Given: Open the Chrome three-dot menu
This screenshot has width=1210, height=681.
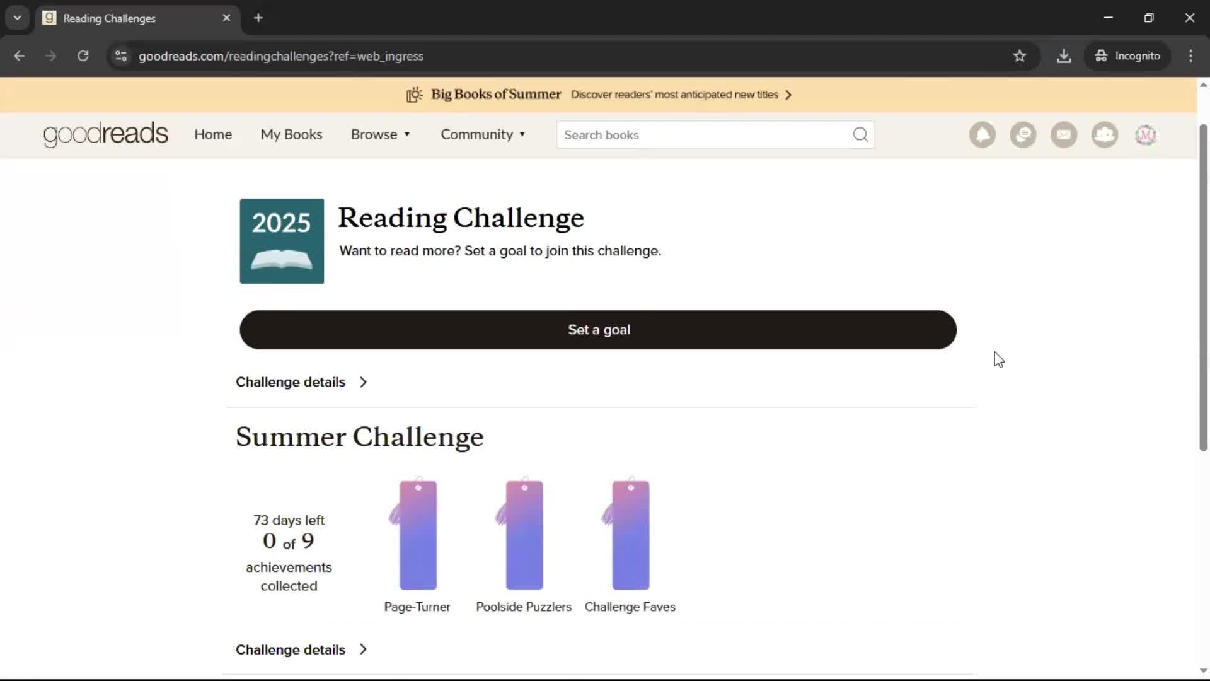Looking at the screenshot, I should [x=1190, y=56].
